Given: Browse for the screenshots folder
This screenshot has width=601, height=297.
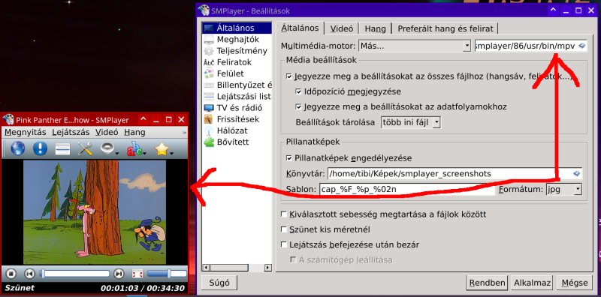Looking at the screenshot, I should (576, 174).
